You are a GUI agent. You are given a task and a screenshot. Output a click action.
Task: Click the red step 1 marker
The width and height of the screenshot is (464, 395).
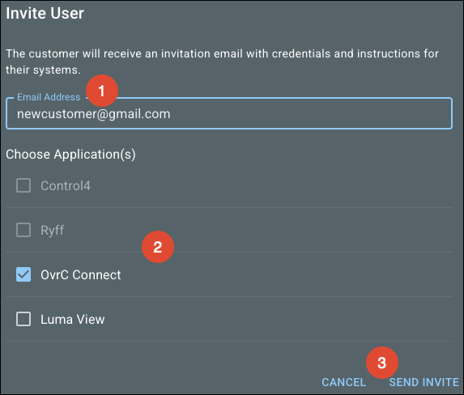point(102,91)
